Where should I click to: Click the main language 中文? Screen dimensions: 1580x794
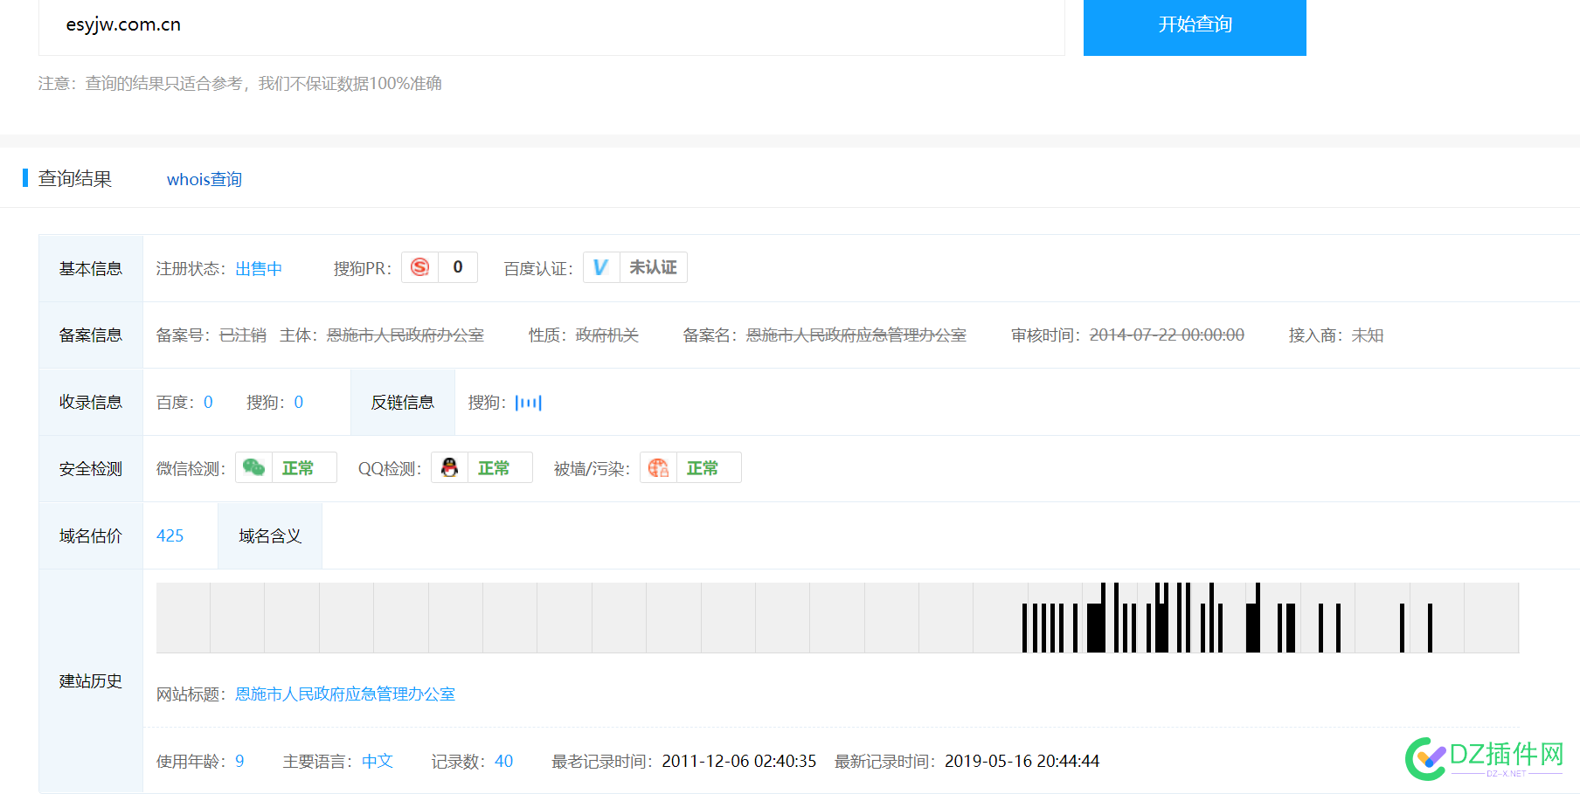(x=378, y=761)
